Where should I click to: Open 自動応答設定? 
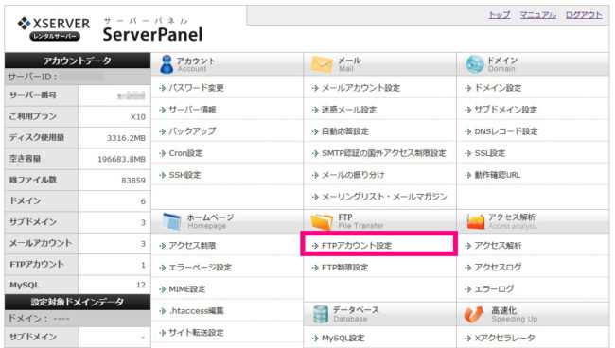click(x=345, y=131)
